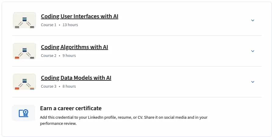Screen dimensions: 272x137
Task: Click the "8 hours" duration text
Action: (69, 86)
